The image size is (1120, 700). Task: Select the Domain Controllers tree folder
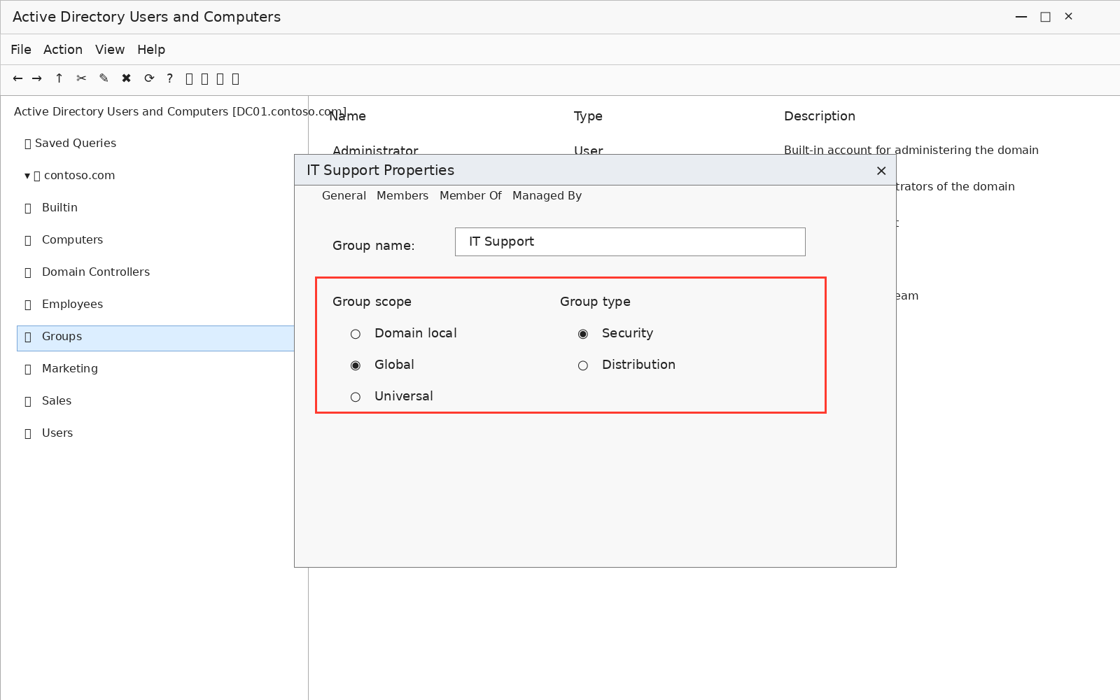[x=96, y=272]
